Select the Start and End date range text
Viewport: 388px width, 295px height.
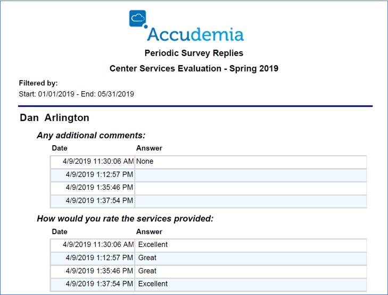(76, 94)
